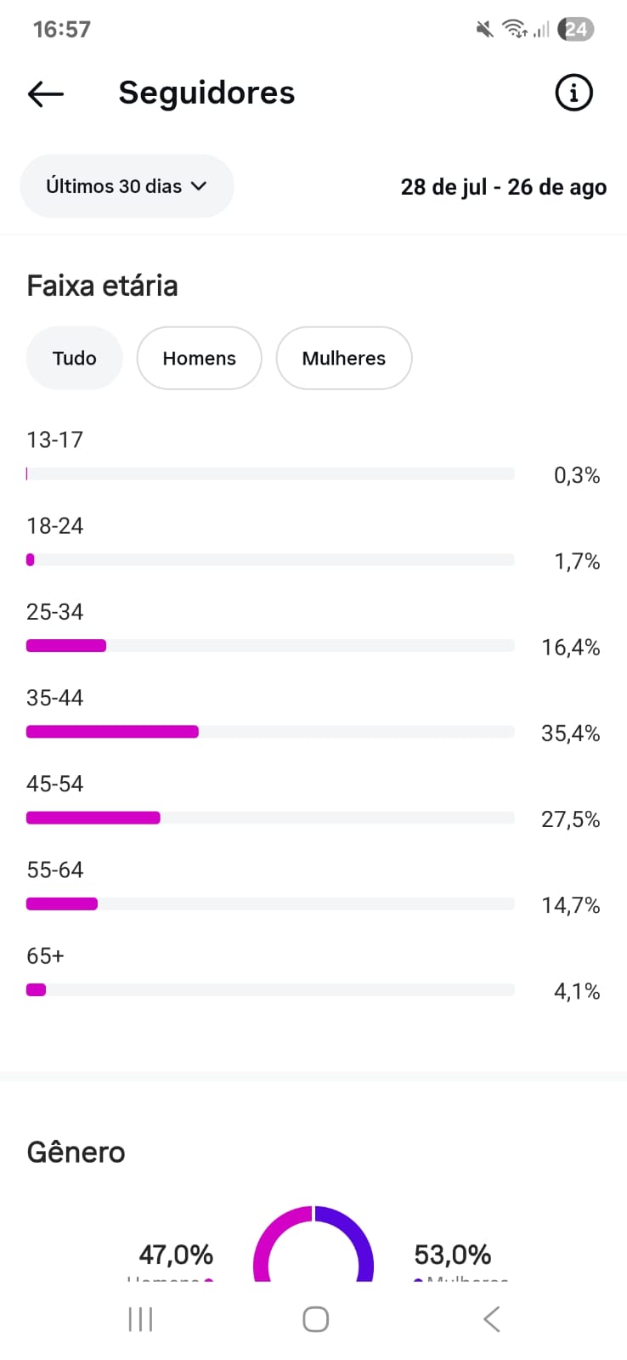
Task: Tap the gender donut chart
Action: point(313,1244)
